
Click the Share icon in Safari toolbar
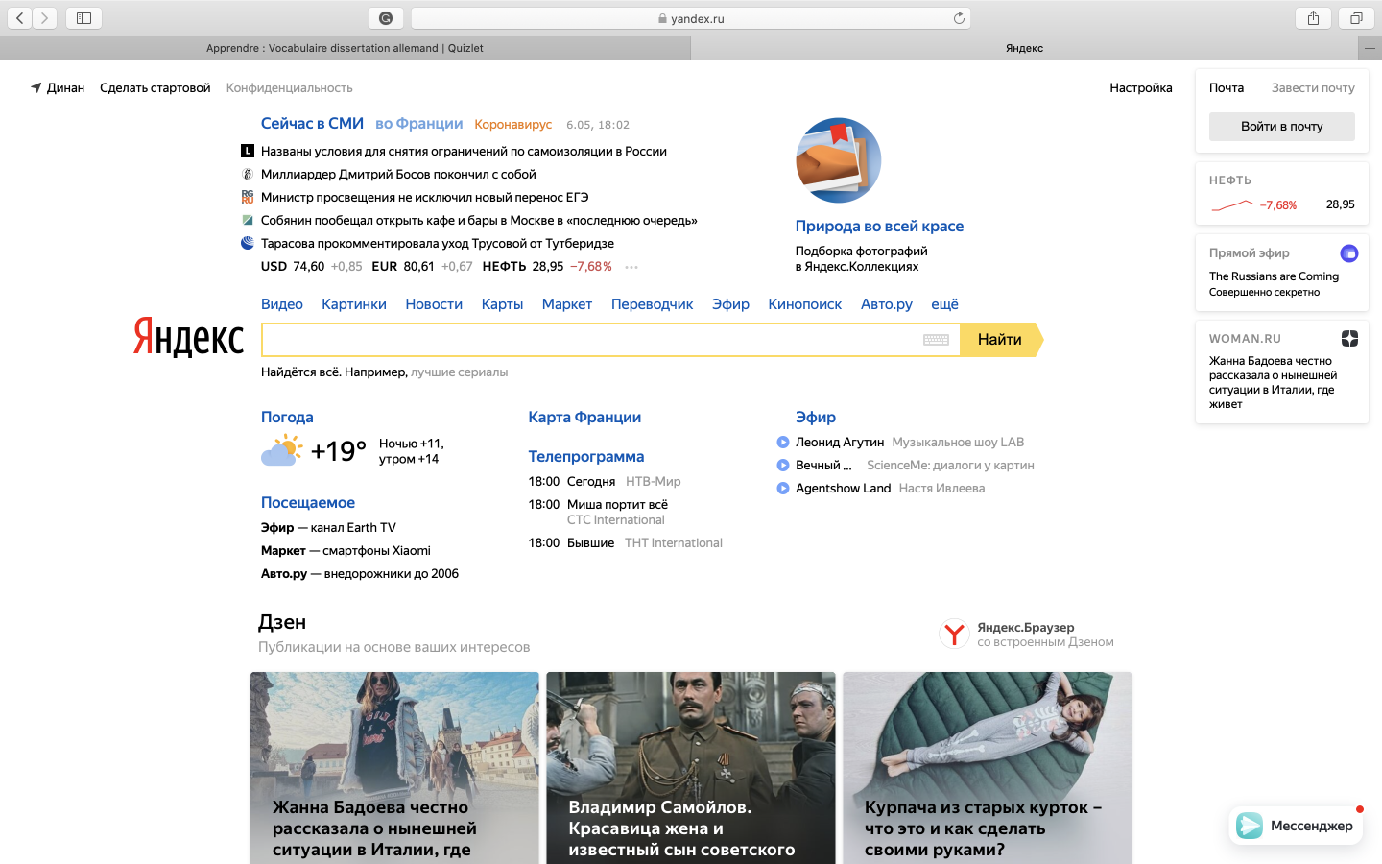tap(1313, 18)
